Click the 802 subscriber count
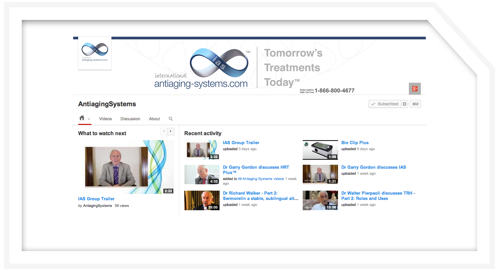 (416, 104)
